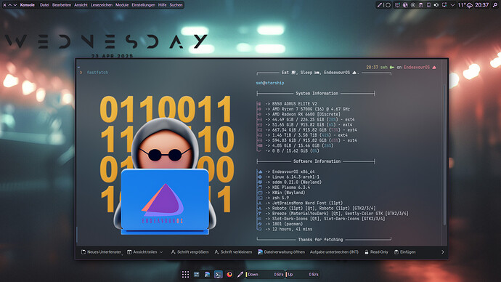Click the terminal window vertical scrollbar
The width and height of the screenshot is (501, 282).
pyautogui.click(x=444, y=155)
